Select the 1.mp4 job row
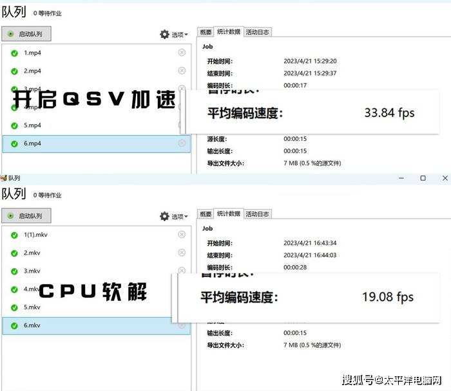This screenshot has height=391, width=451. pyautogui.click(x=97, y=53)
